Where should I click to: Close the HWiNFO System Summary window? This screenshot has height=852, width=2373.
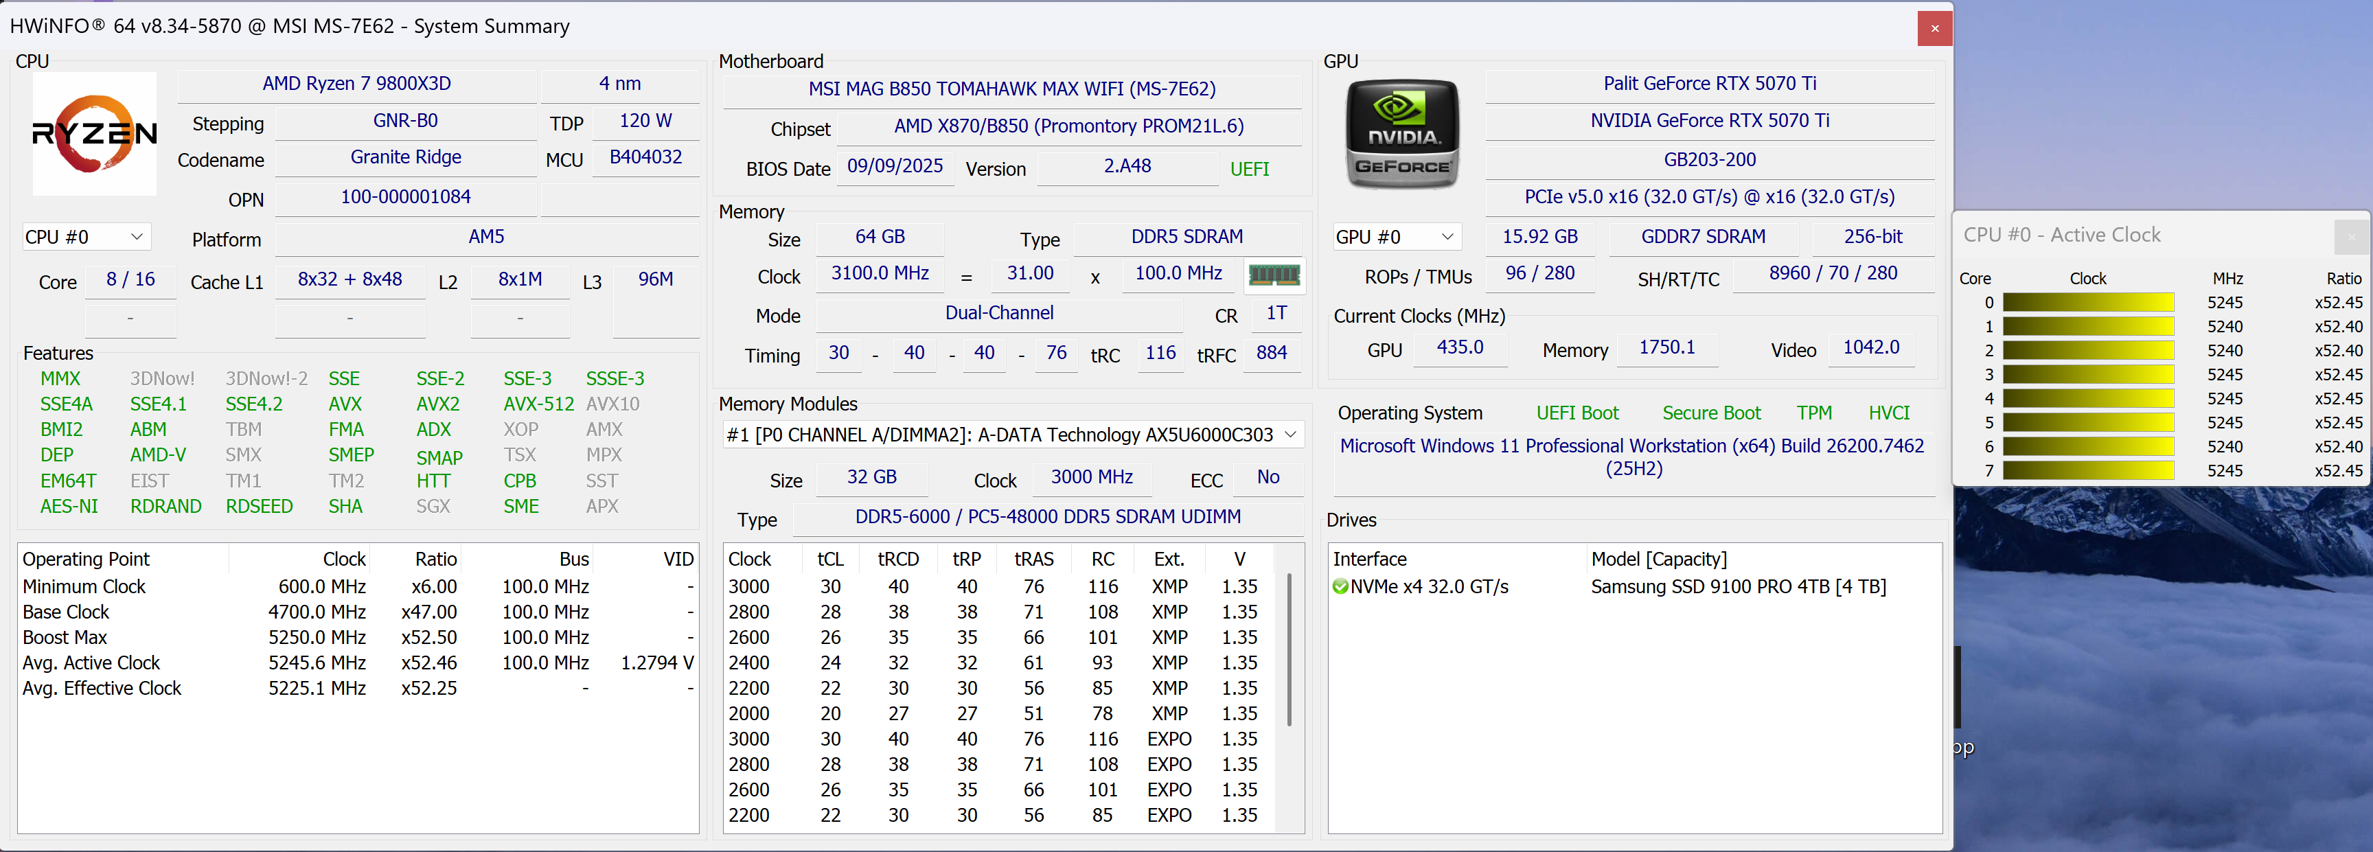point(1934,27)
